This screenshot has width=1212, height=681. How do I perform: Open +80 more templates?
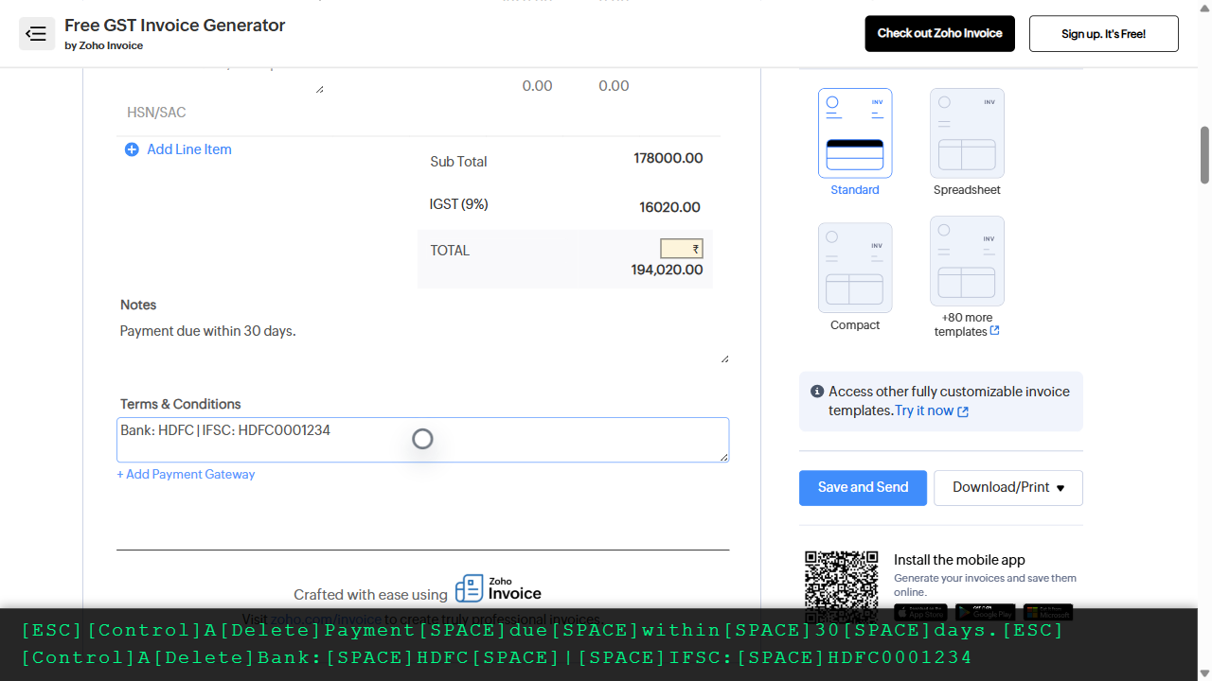coord(967,267)
